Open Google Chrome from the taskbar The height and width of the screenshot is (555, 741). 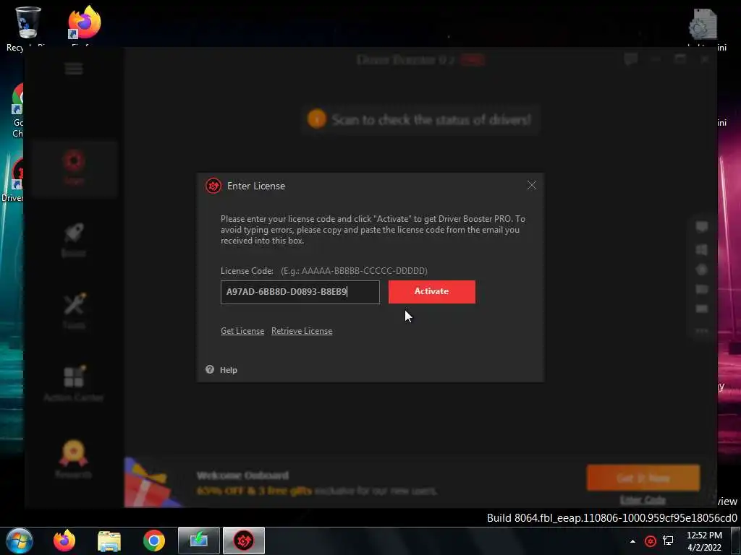154,541
